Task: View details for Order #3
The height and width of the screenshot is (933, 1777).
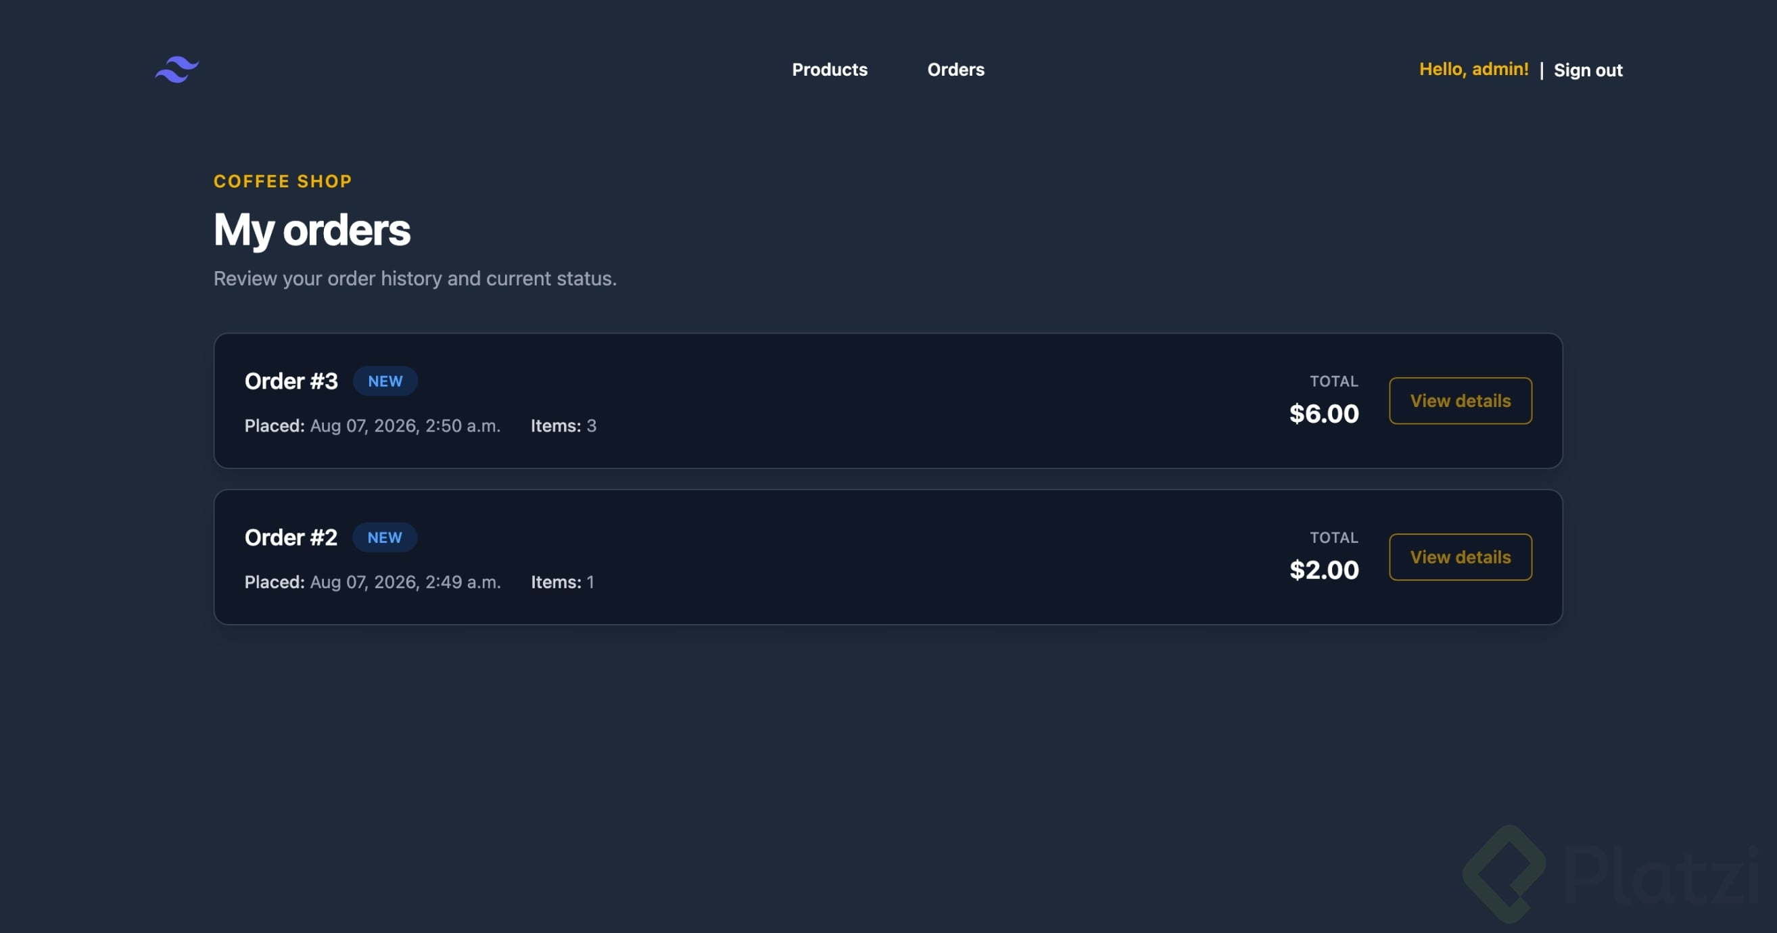Action: click(1460, 401)
